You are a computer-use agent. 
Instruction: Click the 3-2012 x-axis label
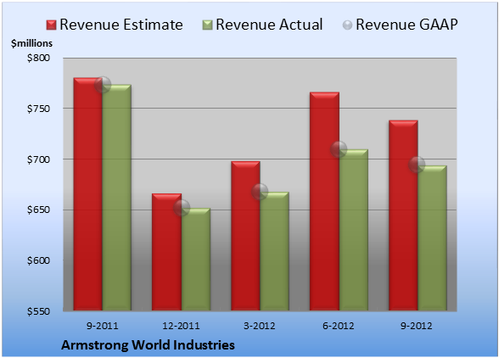[260, 326]
